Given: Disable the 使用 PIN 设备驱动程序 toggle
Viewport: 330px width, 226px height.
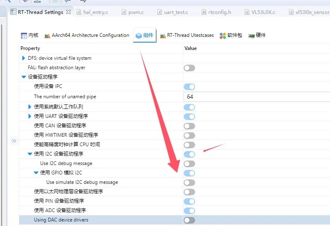Looking at the screenshot, I should (189, 201).
